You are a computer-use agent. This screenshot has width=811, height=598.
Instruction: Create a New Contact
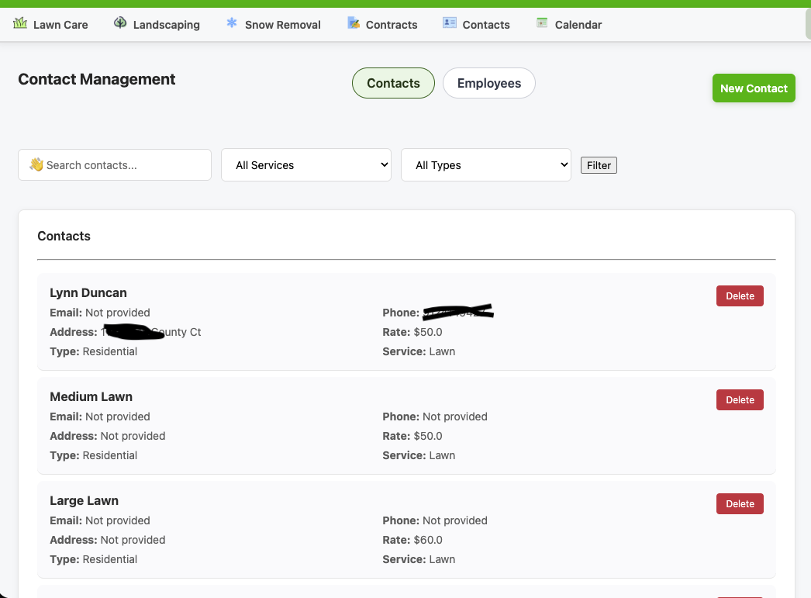point(754,88)
